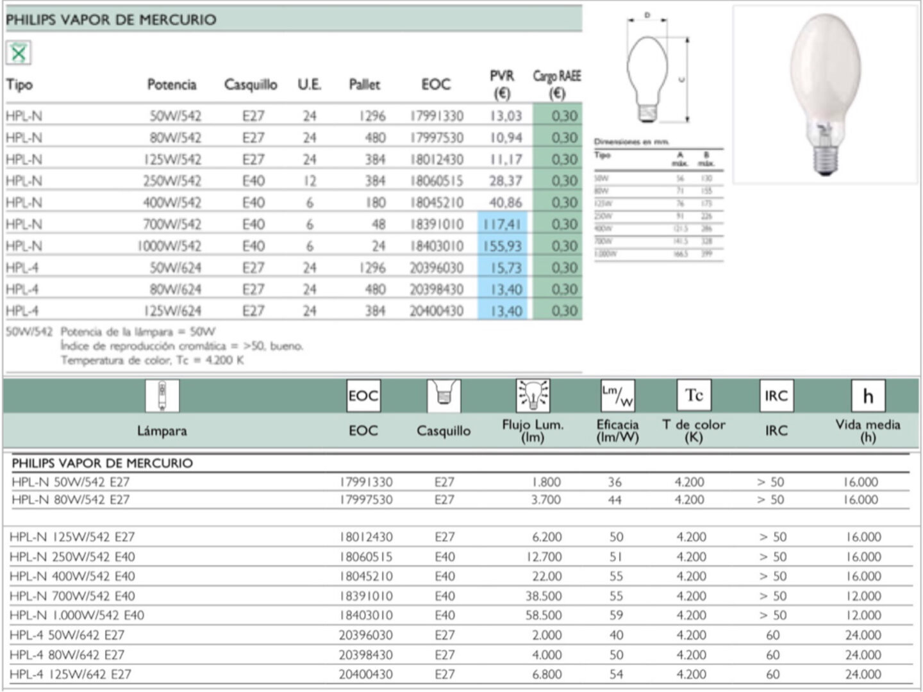Click the glowing bulb icon above Flujo Lum.
This screenshot has width=923, height=692.
point(533,395)
